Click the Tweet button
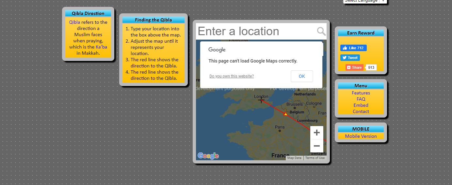 tap(350, 58)
